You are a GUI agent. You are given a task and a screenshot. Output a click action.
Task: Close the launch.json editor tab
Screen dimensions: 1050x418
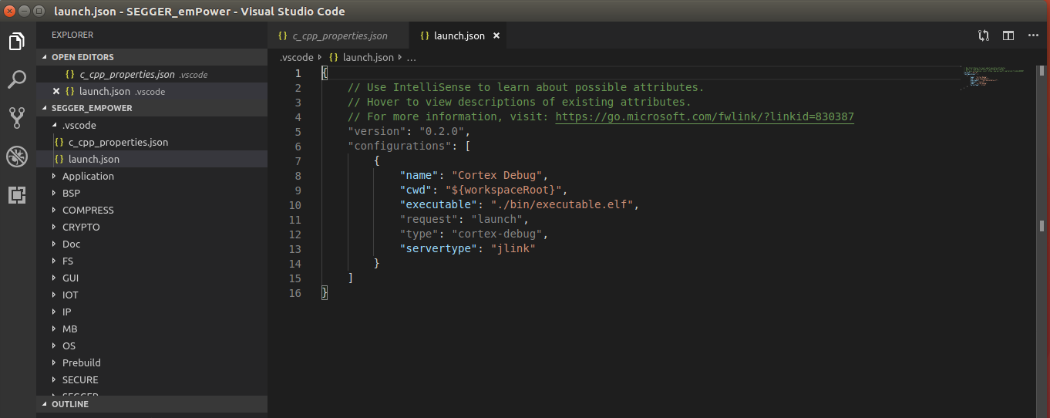[x=496, y=35]
